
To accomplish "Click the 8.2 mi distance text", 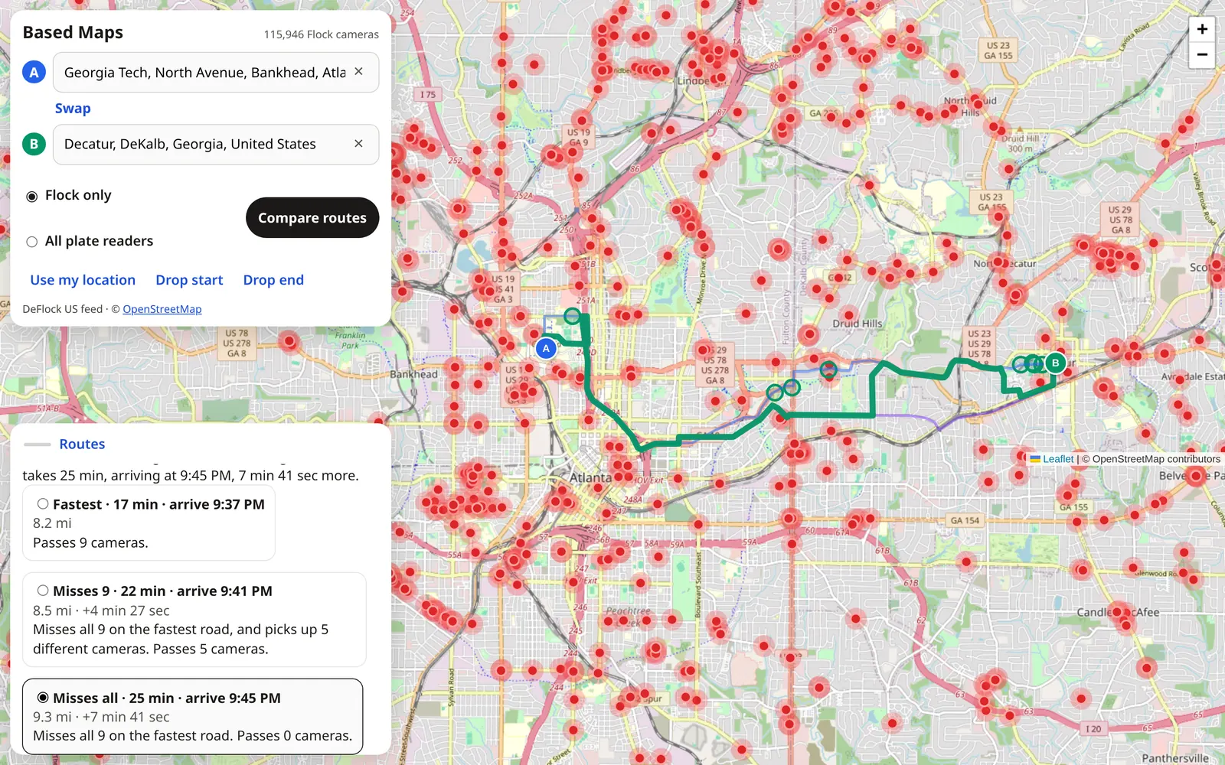I will [x=52, y=523].
